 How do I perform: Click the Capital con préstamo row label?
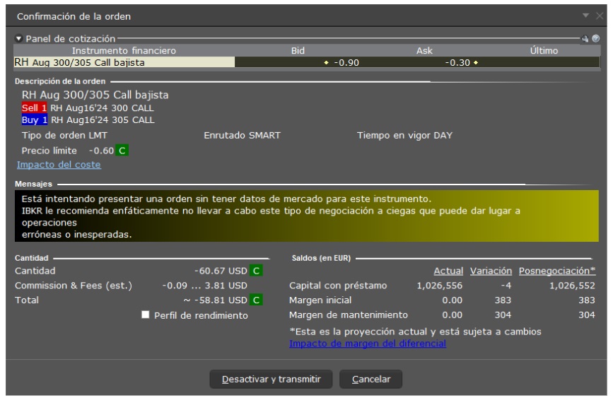pos(338,286)
